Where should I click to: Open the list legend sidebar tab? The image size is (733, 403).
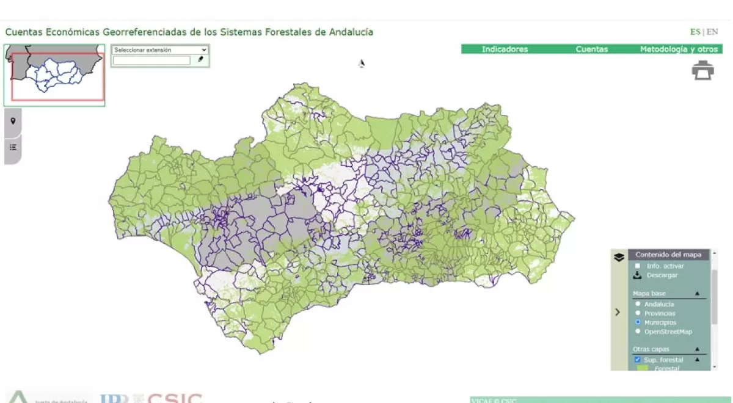pyautogui.click(x=13, y=147)
